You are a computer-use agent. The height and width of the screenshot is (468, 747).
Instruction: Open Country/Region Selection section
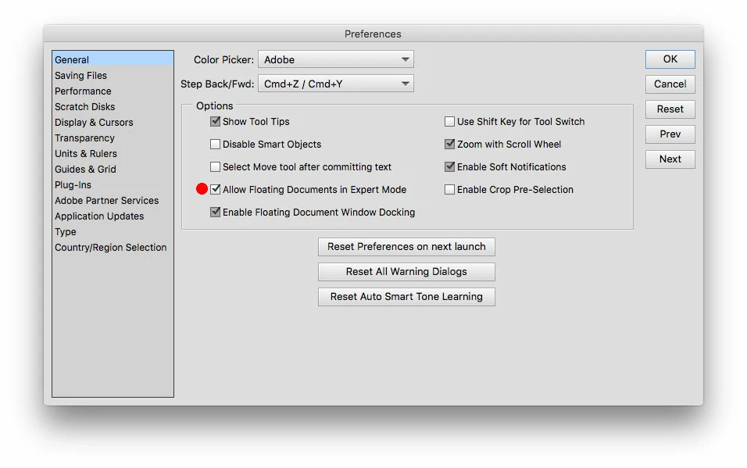click(x=113, y=248)
